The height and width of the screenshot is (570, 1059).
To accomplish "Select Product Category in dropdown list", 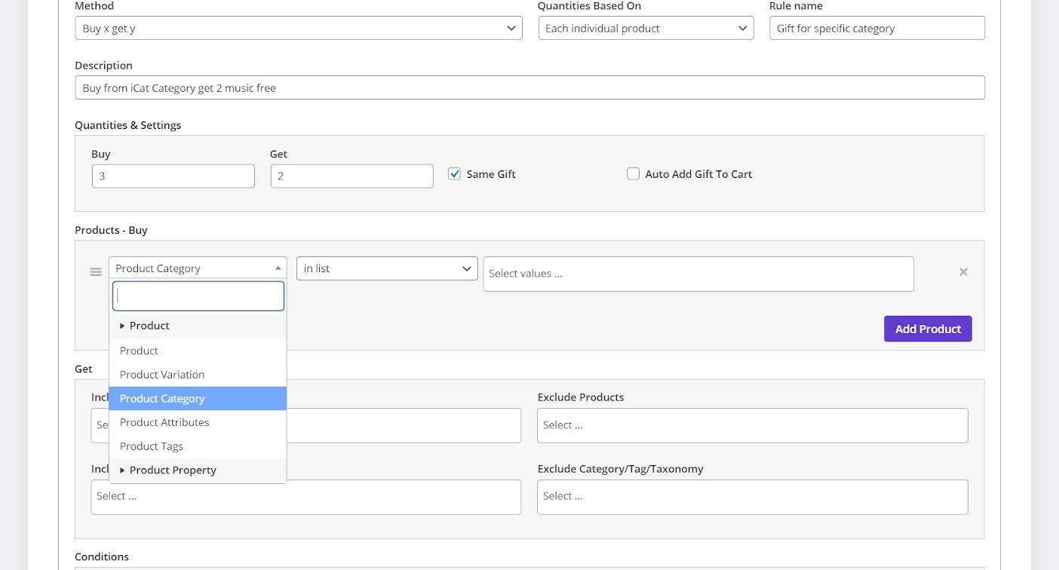I will pyautogui.click(x=162, y=399).
